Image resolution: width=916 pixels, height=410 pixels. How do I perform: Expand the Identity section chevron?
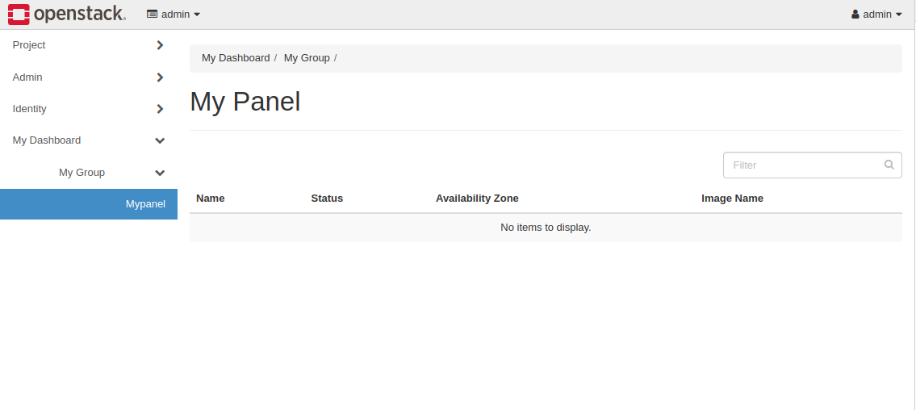(160, 109)
